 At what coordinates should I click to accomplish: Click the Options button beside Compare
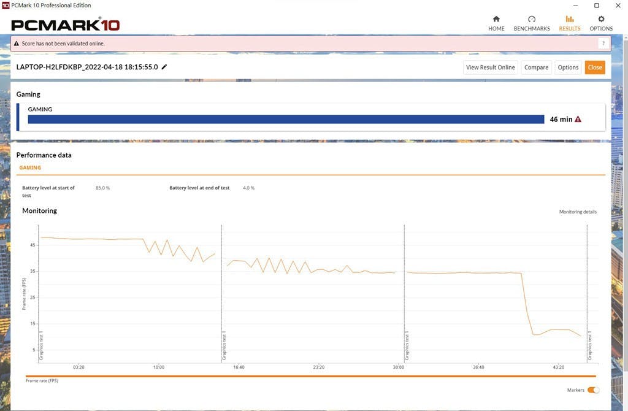pyautogui.click(x=568, y=67)
